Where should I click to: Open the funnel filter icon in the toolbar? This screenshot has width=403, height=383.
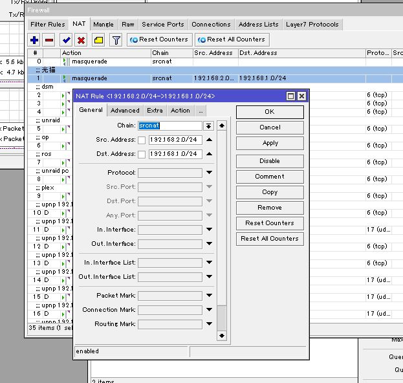click(116, 39)
